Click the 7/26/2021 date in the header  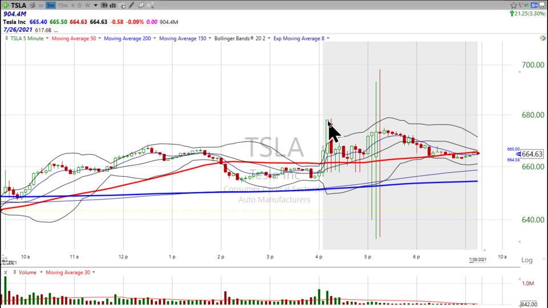click(18, 30)
